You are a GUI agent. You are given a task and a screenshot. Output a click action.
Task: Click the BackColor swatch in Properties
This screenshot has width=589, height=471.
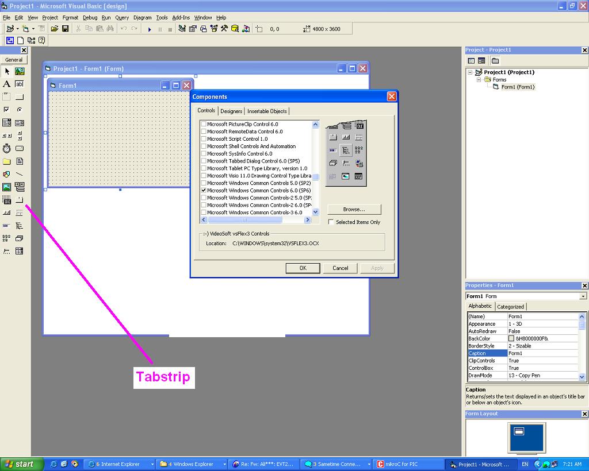point(511,339)
